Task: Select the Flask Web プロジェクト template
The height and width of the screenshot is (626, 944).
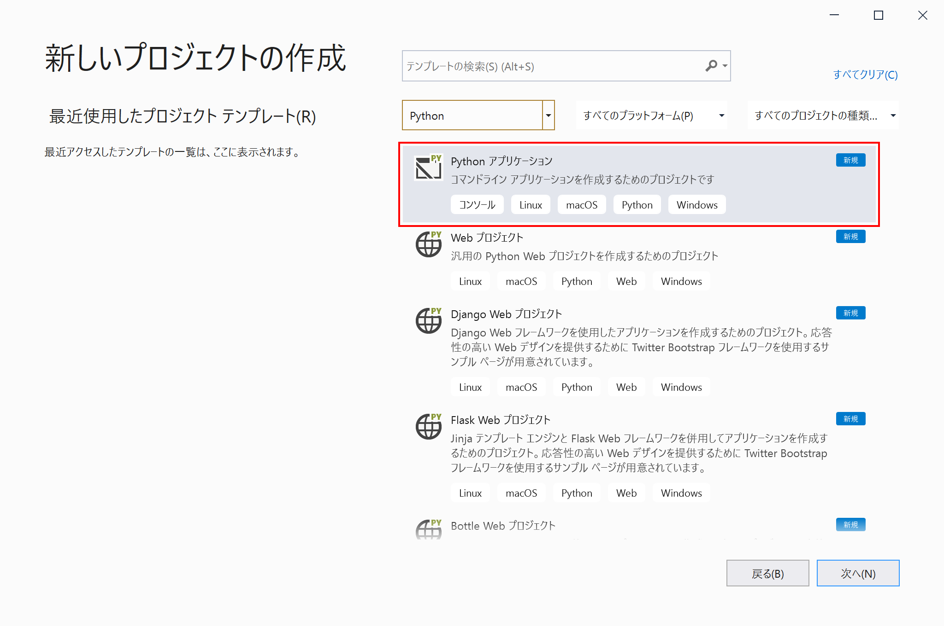Action: point(500,420)
